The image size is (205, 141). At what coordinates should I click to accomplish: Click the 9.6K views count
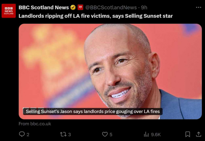click(x=156, y=134)
